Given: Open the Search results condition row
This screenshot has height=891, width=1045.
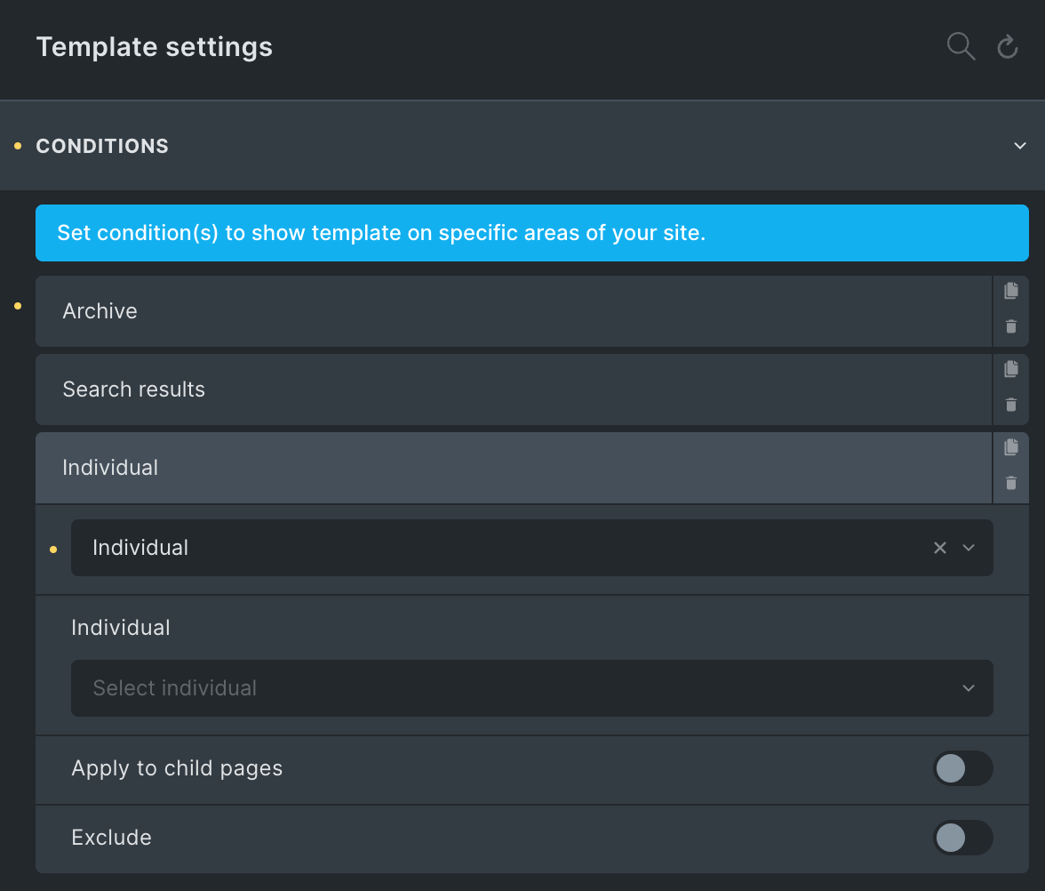Looking at the screenshot, I should point(514,389).
